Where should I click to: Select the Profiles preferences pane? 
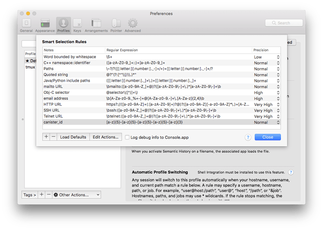point(64,25)
